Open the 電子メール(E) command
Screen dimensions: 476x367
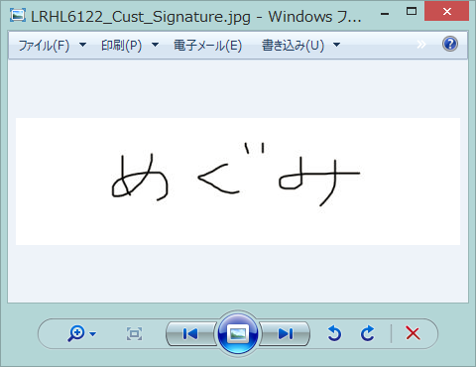coord(208,45)
